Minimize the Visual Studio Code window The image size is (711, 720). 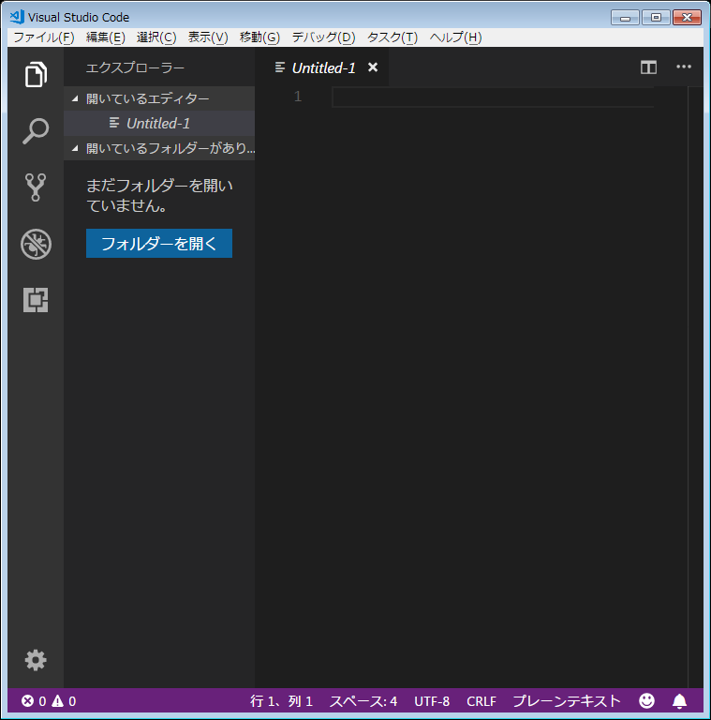coord(625,18)
